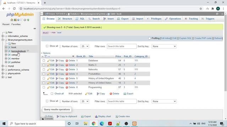This screenshot has width=227, height=127.
Task: Reload the page in Chrome
Action: [14, 8]
